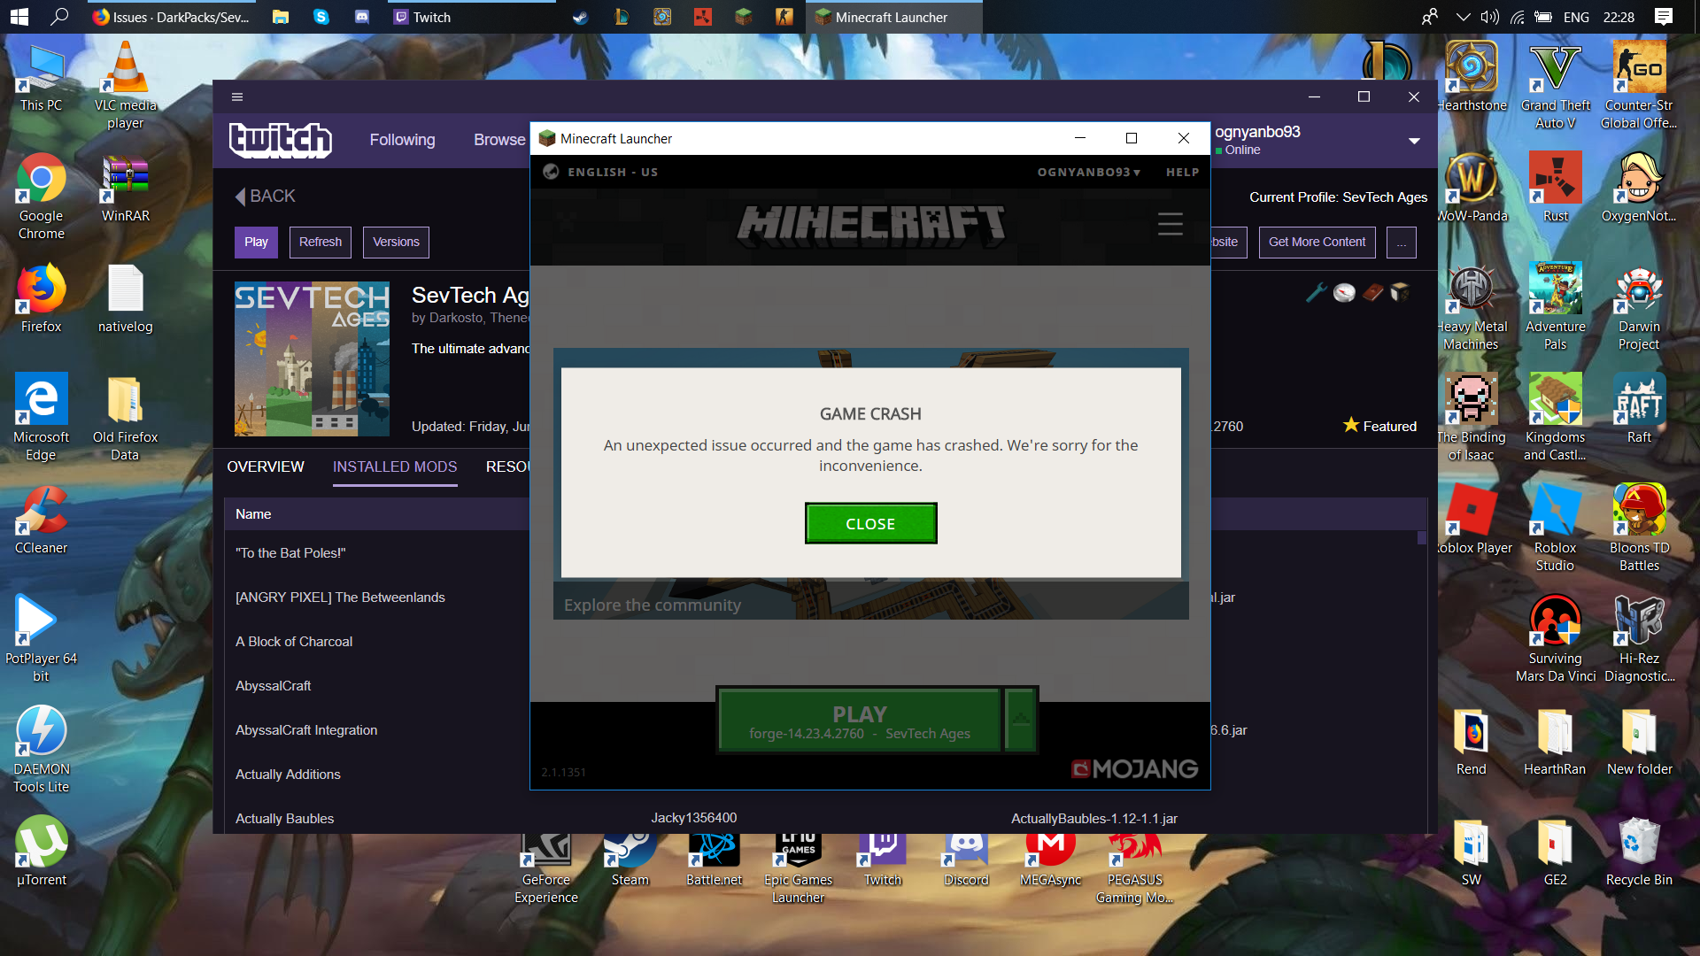The height and width of the screenshot is (956, 1700).
Task: Open Hearthstone desktop shortcut
Action: (1472, 77)
